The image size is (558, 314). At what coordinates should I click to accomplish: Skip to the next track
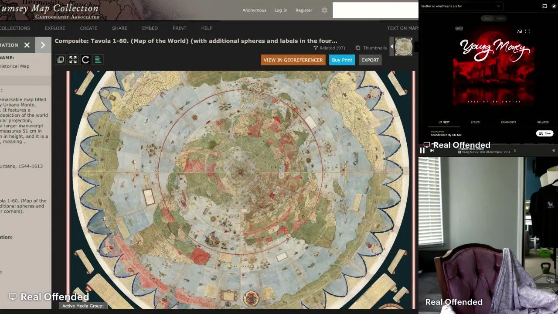tap(432, 150)
